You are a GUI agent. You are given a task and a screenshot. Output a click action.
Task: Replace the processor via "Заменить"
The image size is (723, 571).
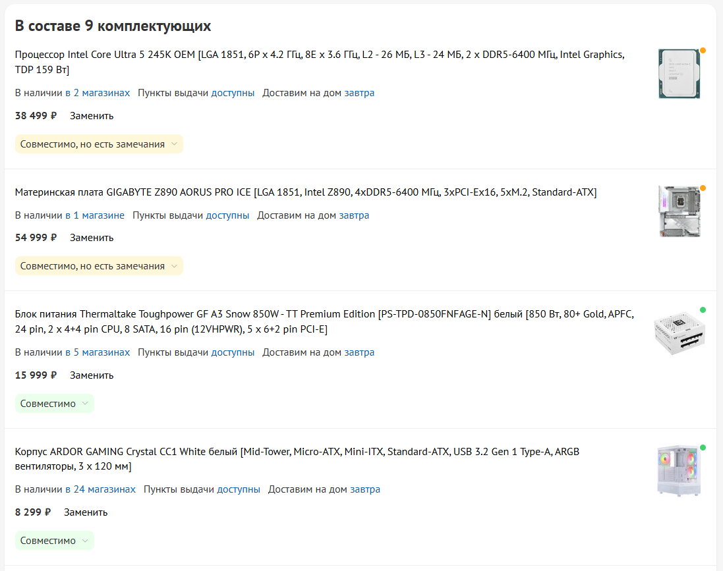click(92, 116)
